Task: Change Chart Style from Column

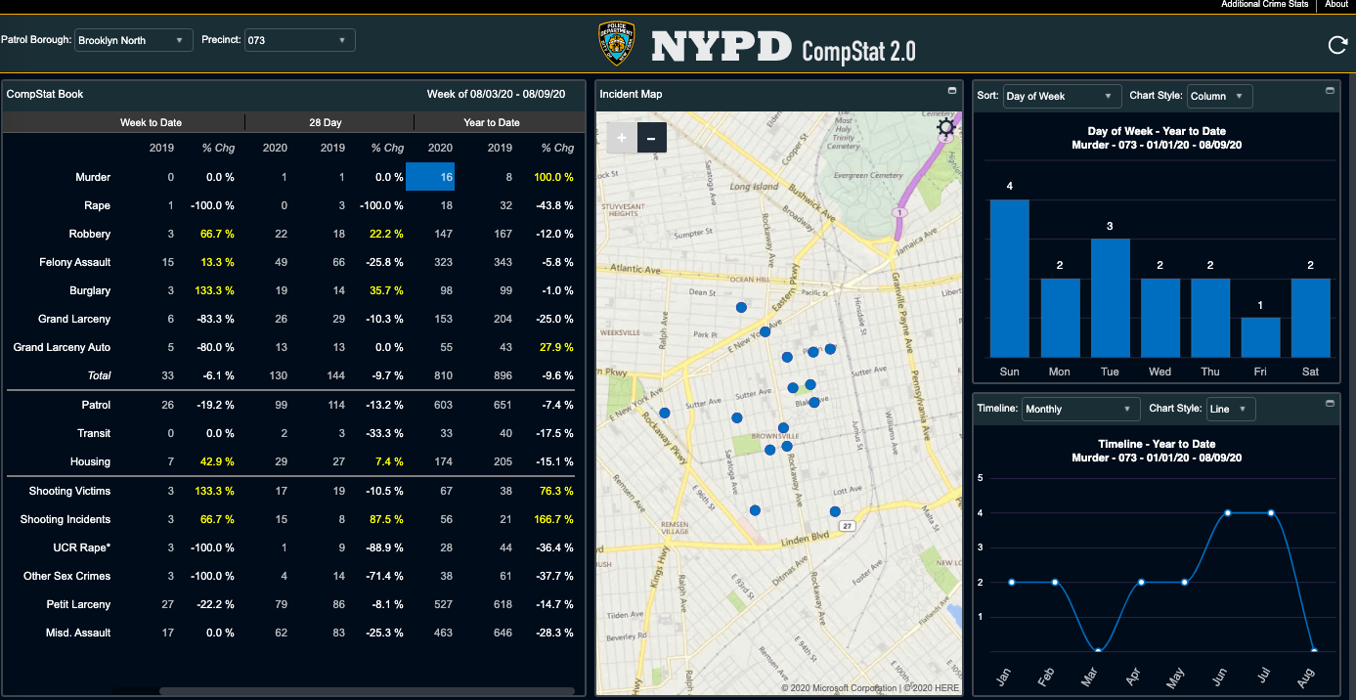Action: (x=1219, y=96)
